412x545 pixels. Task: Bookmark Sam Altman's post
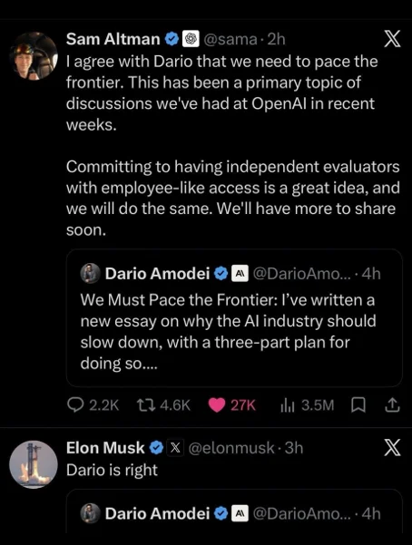pyautogui.click(x=358, y=405)
